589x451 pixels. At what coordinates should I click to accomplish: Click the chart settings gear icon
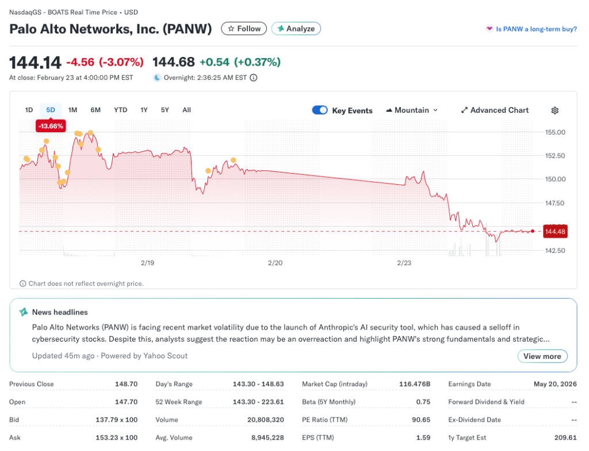point(554,110)
